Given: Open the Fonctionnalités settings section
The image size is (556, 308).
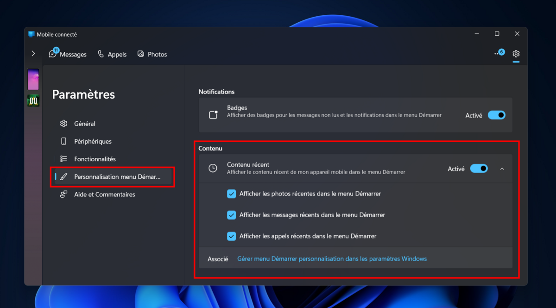Looking at the screenshot, I should 112,159.
